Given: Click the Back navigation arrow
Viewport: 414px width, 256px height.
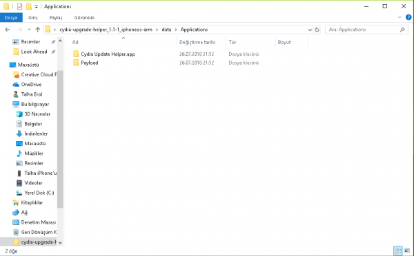Looking at the screenshot, I should click(x=8, y=30).
